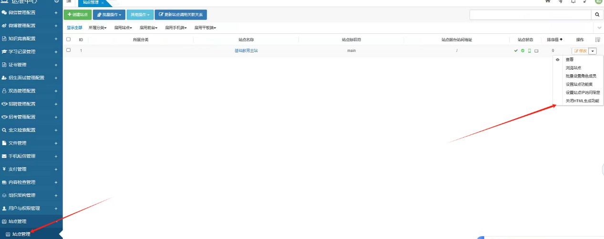Close the 站点管理 tab with its x

click(x=102, y=2)
